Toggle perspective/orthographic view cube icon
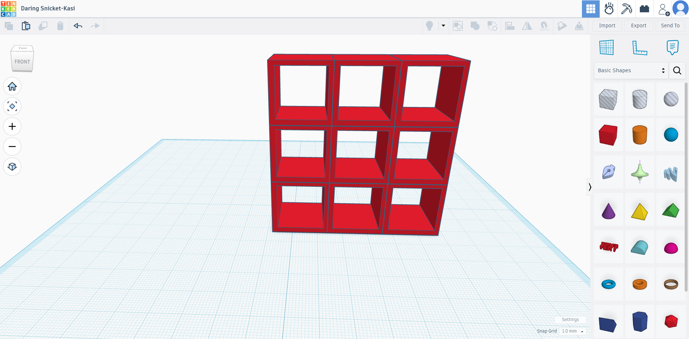This screenshot has width=689, height=339. click(x=12, y=167)
